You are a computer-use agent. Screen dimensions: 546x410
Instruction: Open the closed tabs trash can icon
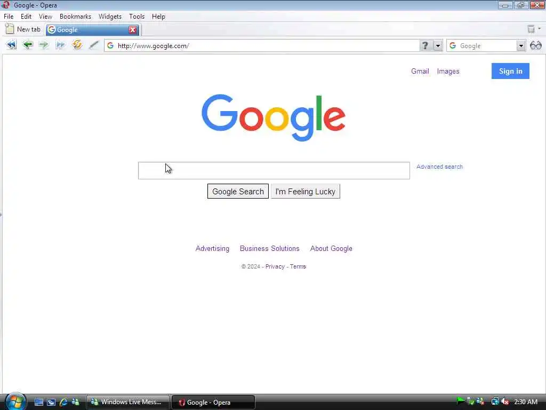click(x=531, y=29)
